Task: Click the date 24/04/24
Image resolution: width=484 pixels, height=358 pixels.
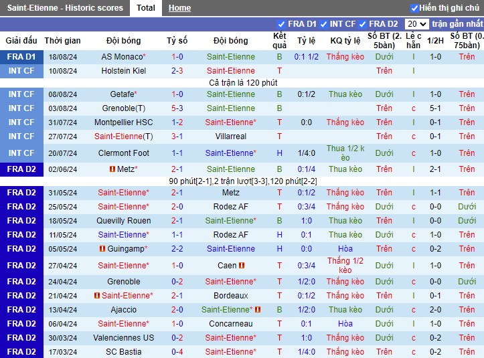Action: pos(63,282)
